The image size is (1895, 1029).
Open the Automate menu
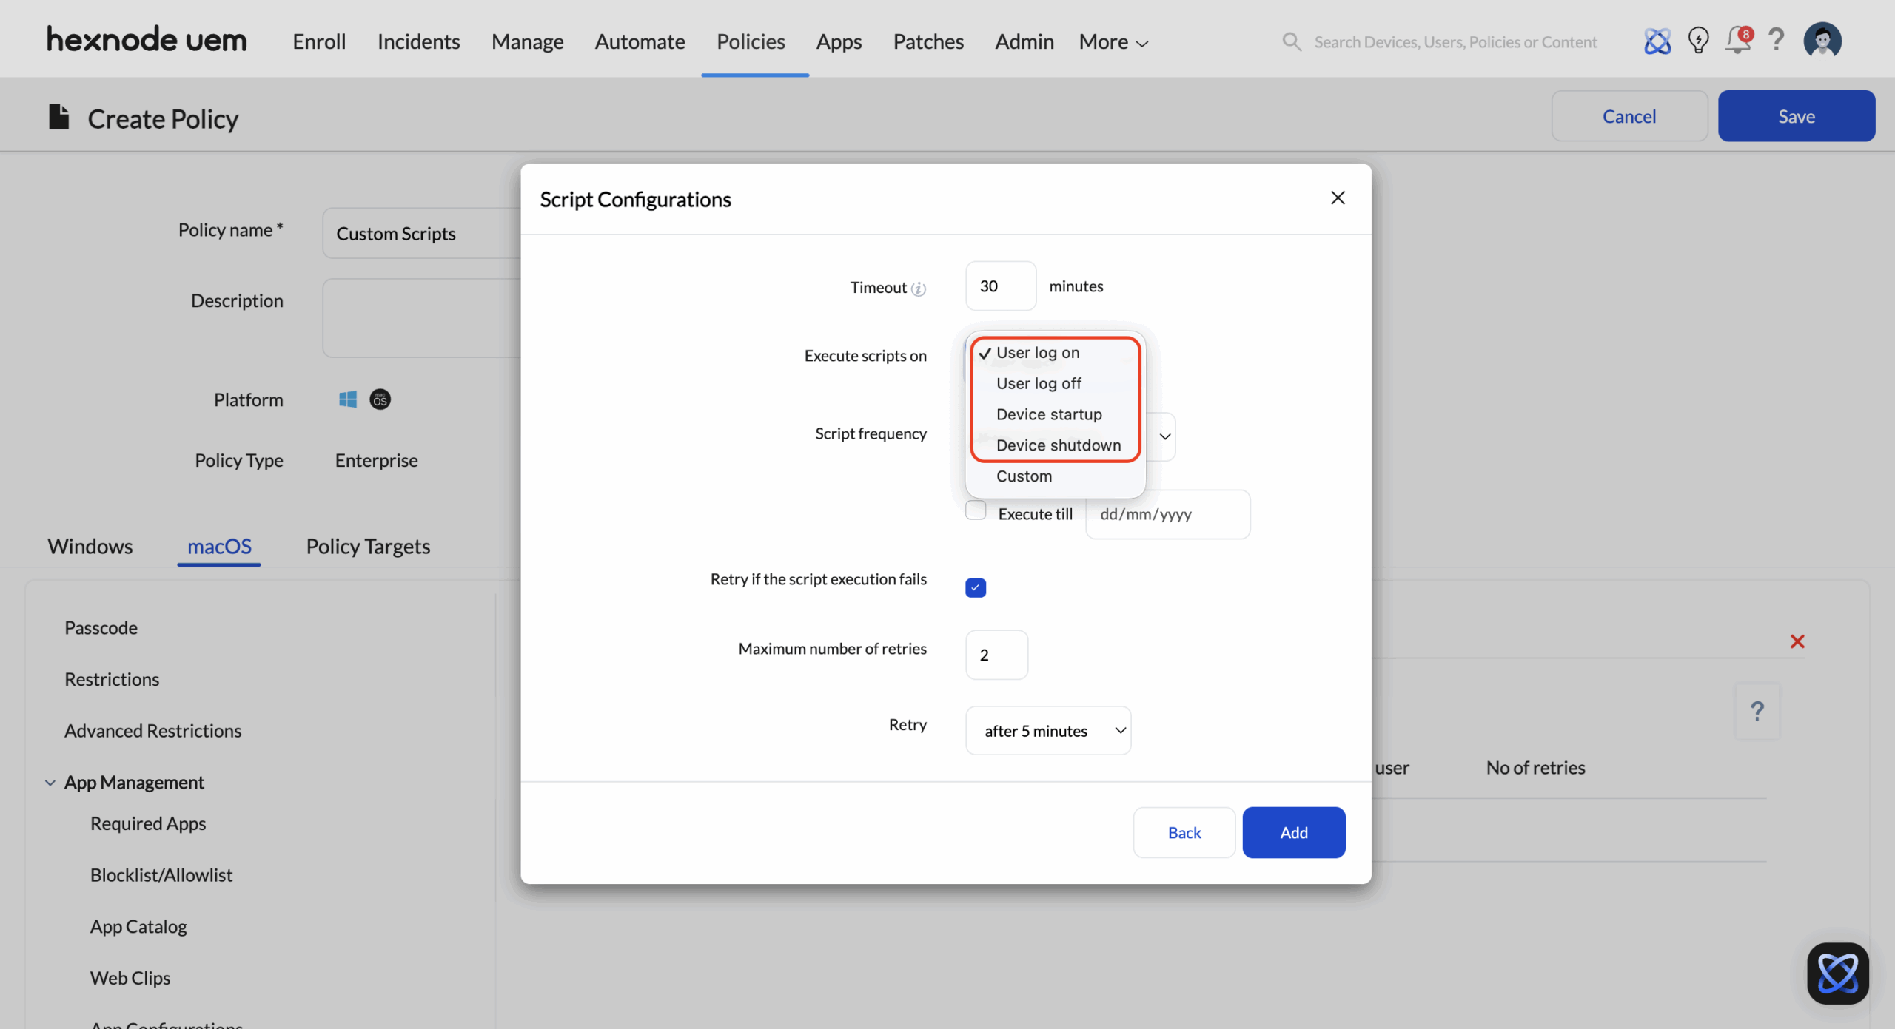(x=640, y=41)
